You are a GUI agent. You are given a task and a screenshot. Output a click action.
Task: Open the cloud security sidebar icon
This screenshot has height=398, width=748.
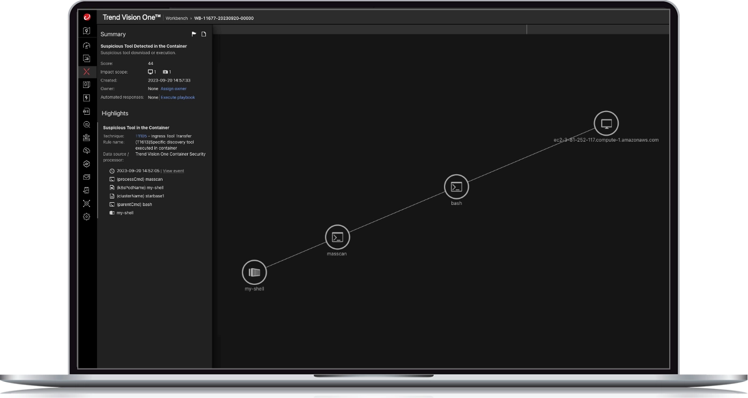click(87, 151)
